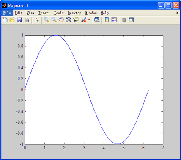Select the Pan hand tool
The width and height of the screenshot is (181, 160).
[61, 20]
